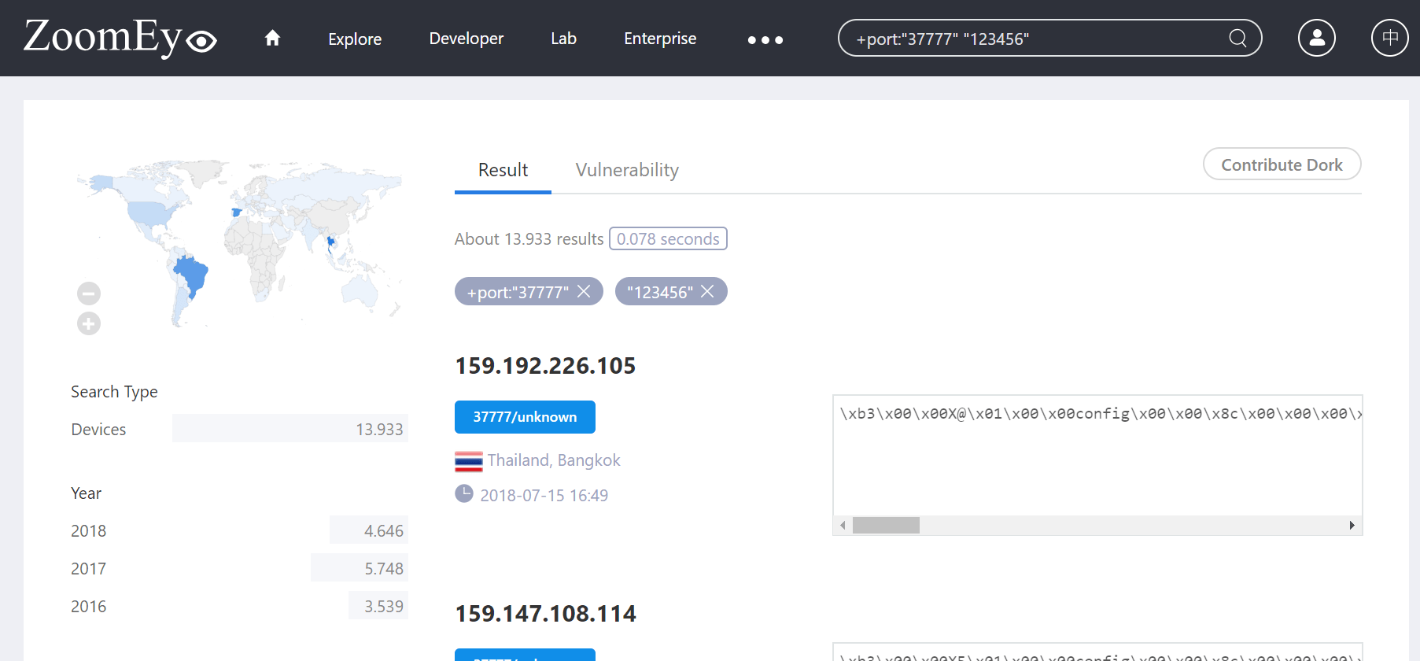This screenshot has width=1420, height=661.
Task: Click the Year heading
Action: (x=86, y=493)
